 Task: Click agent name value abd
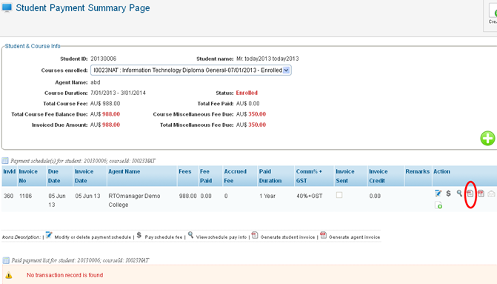tap(96, 82)
